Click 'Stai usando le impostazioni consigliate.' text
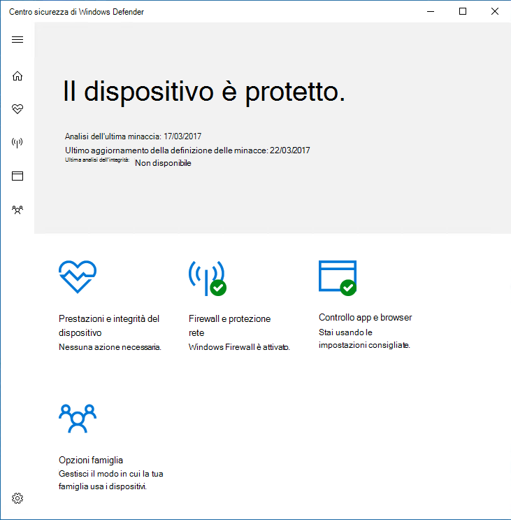511x520 pixels. click(364, 339)
